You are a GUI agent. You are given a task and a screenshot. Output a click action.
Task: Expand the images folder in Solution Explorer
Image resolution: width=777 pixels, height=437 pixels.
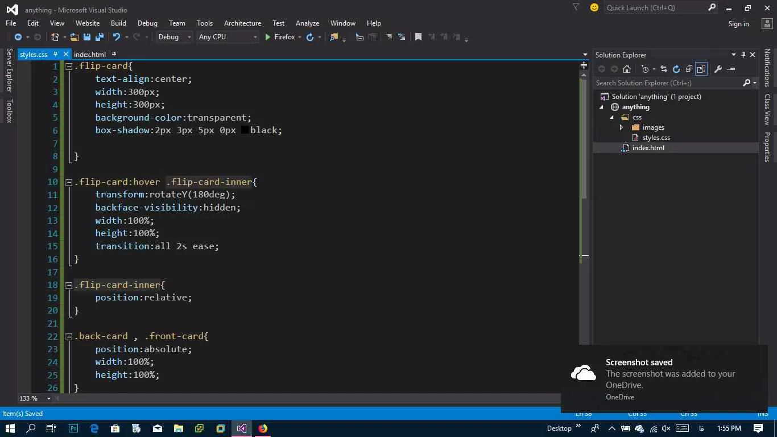pyautogui.click(x=621, y=127)
